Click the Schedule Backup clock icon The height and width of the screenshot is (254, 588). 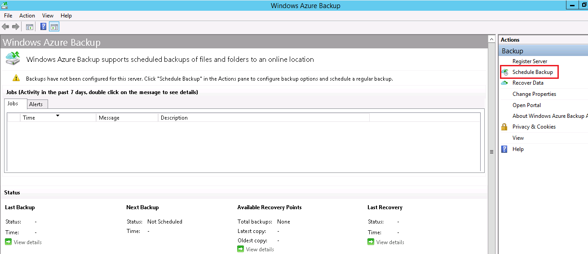pyautogui.click(x=504, y=72)
